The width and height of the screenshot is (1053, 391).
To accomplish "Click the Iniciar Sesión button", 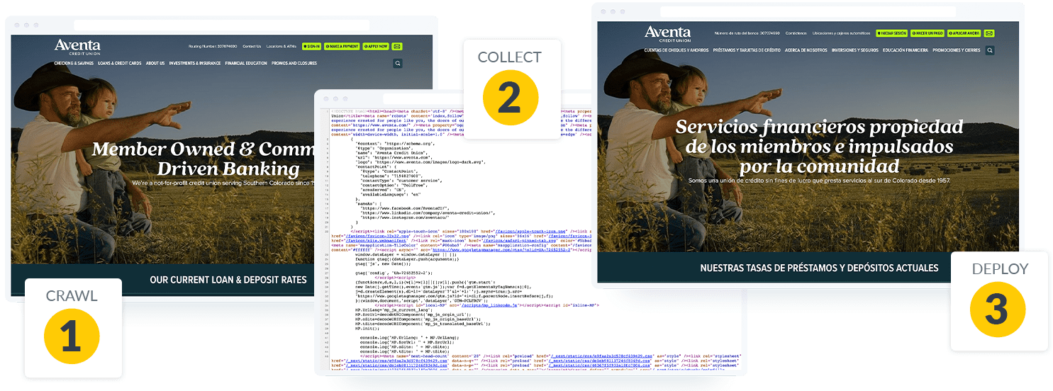I will pos(891,33).
